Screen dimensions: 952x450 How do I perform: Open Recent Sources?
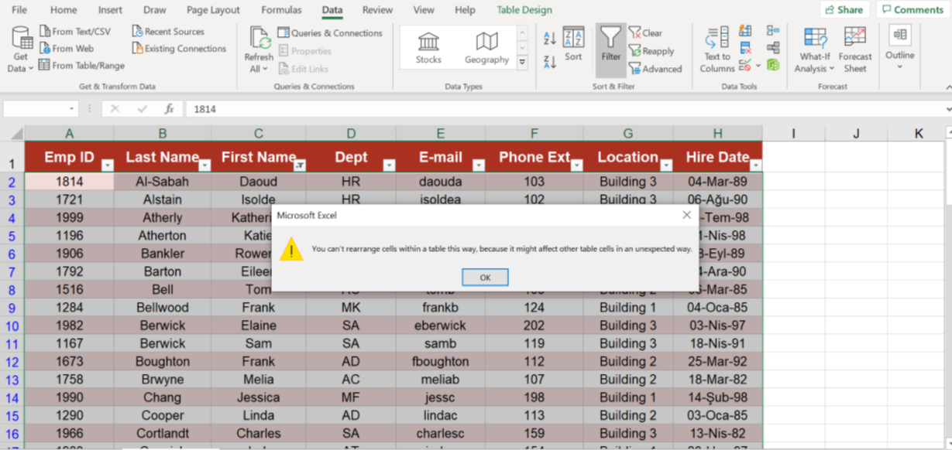[167, 32]
